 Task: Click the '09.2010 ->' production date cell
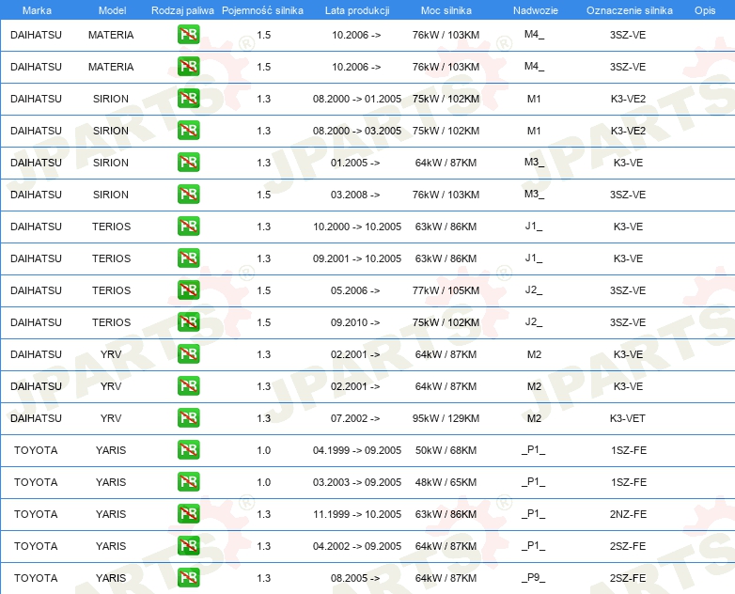(x=355, y=322)
